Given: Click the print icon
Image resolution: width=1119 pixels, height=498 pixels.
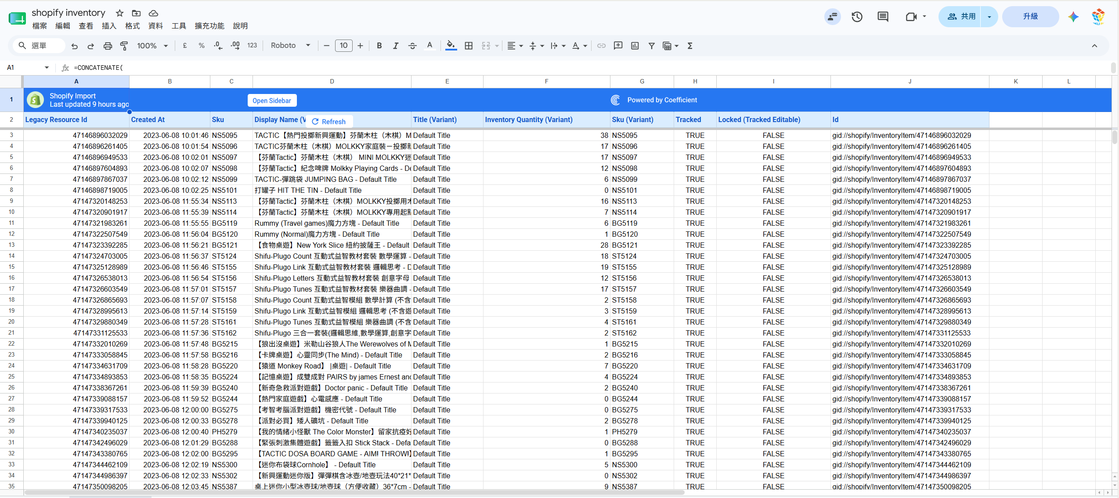Looking at the screenshot, I should pyautogui.click(x=108, y=46).
